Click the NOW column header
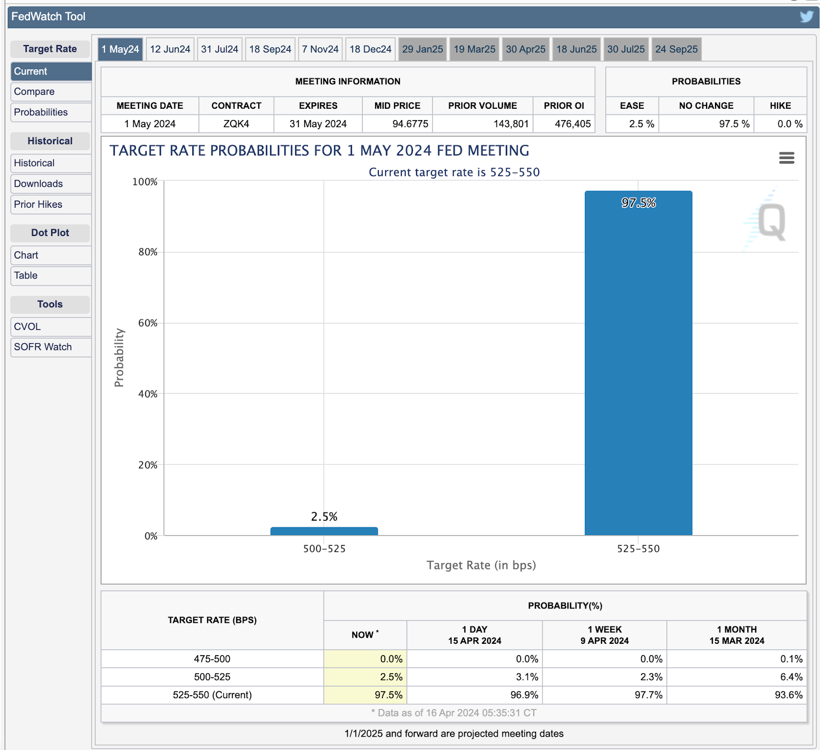The height and width of the screenshot is (750, 820). pyautogui.click(x=365, y=635)
